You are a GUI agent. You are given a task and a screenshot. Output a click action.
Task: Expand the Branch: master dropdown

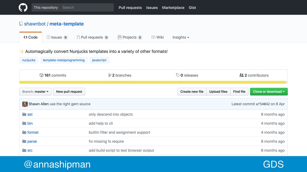pos(35,92)
